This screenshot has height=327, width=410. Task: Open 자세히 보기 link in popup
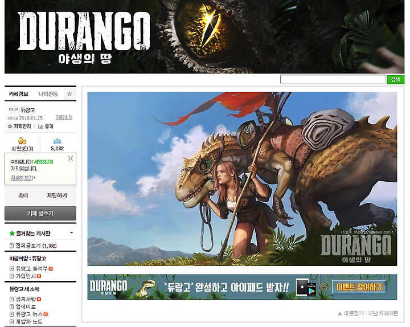22,178
